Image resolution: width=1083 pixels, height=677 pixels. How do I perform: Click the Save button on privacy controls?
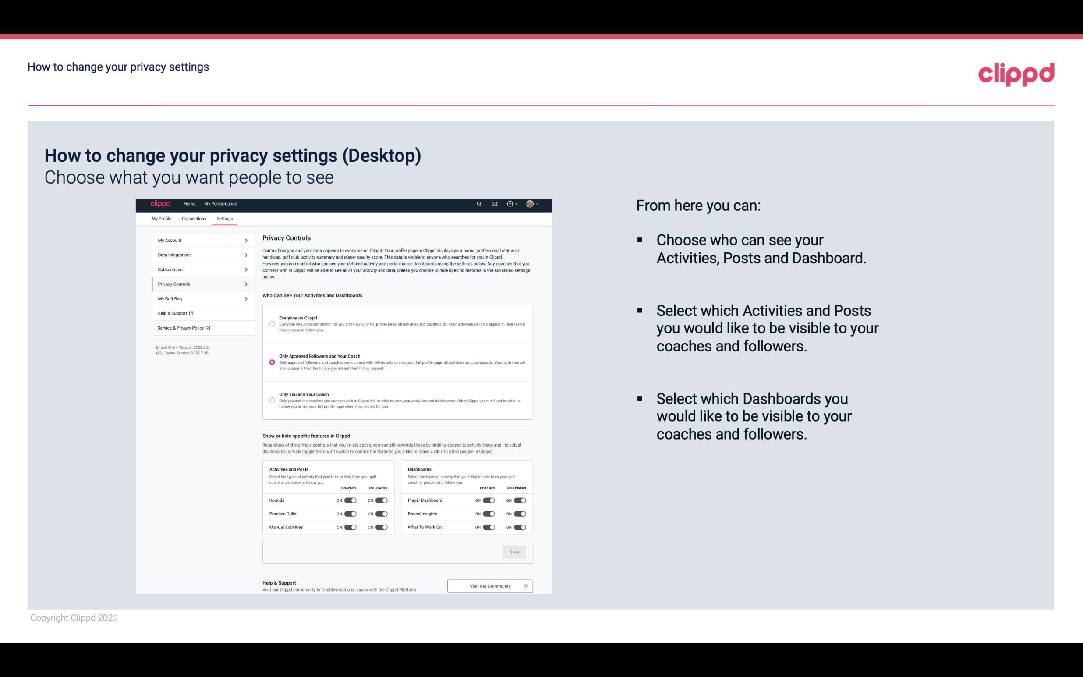click(x=514, y=551)
